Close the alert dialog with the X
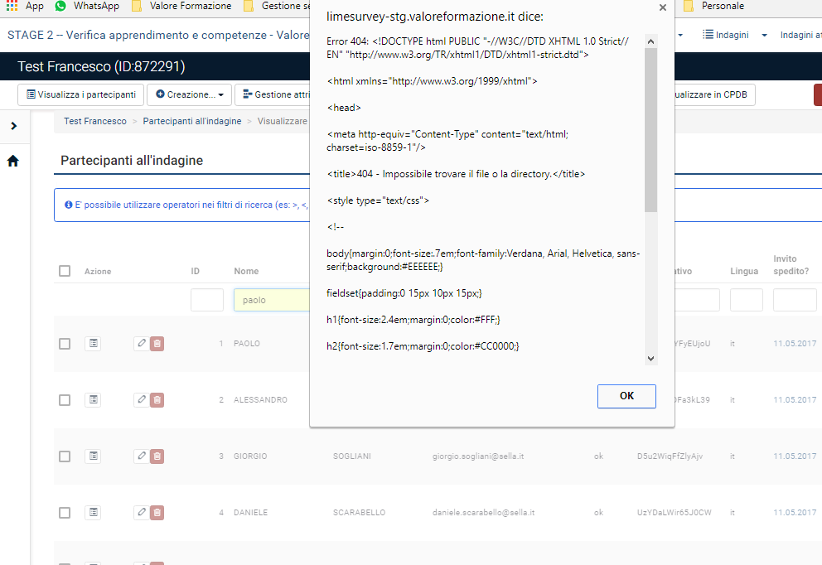Viewport: 822px width, 565px height. pos(662,7)
